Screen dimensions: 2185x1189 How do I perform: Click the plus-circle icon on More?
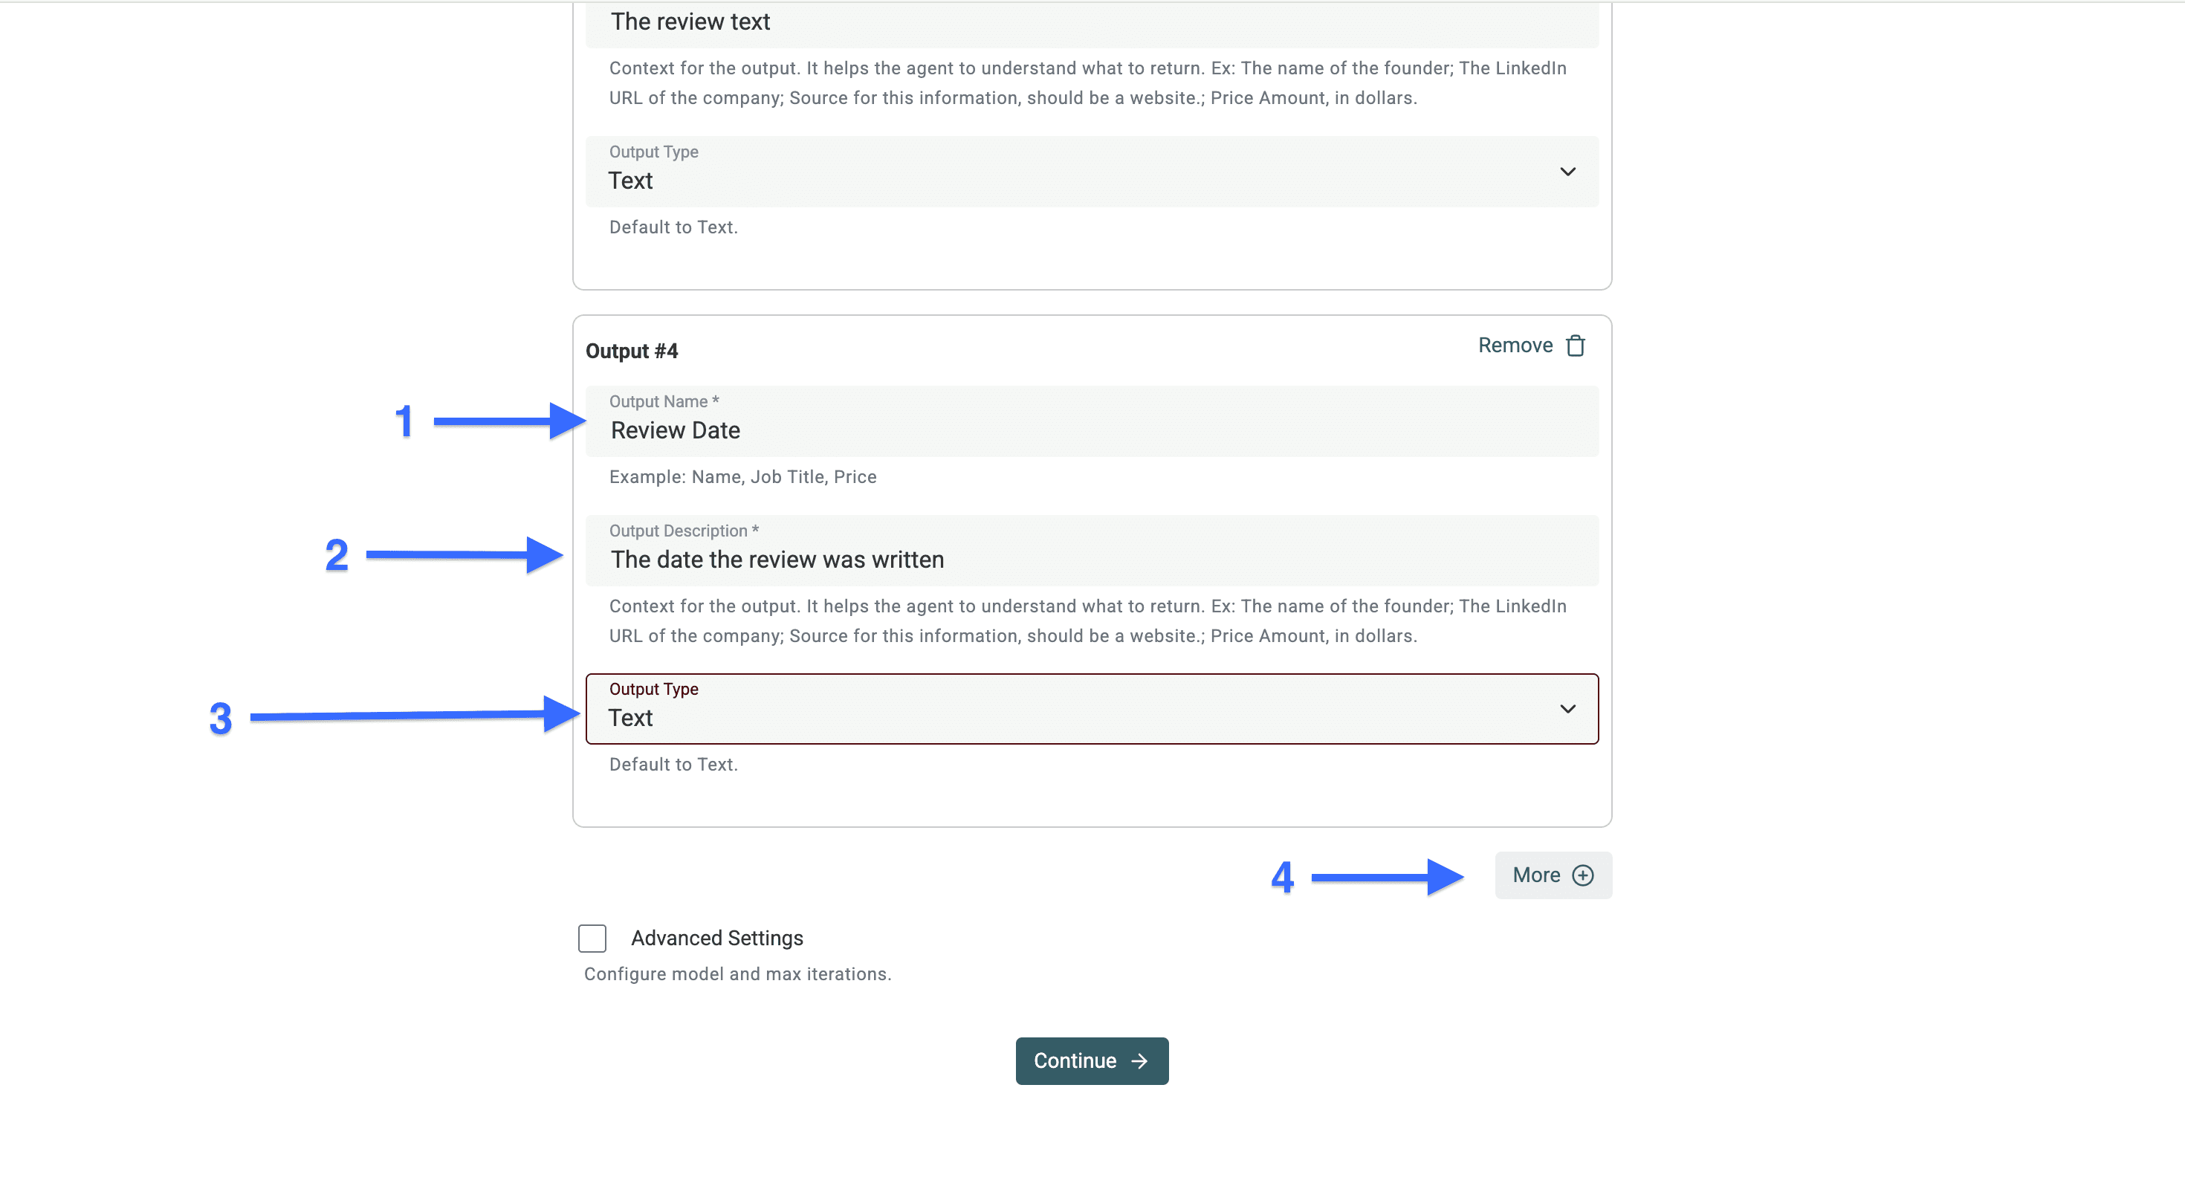1583,875
